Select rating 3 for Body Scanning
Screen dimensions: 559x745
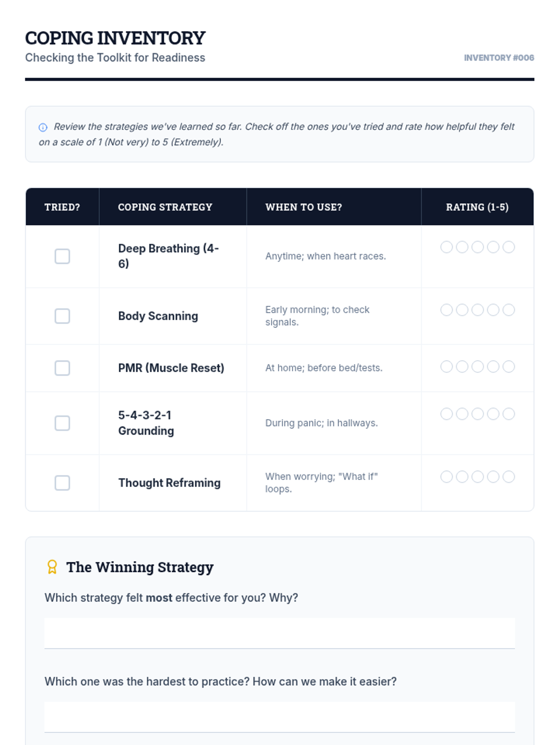coord(477,310)
